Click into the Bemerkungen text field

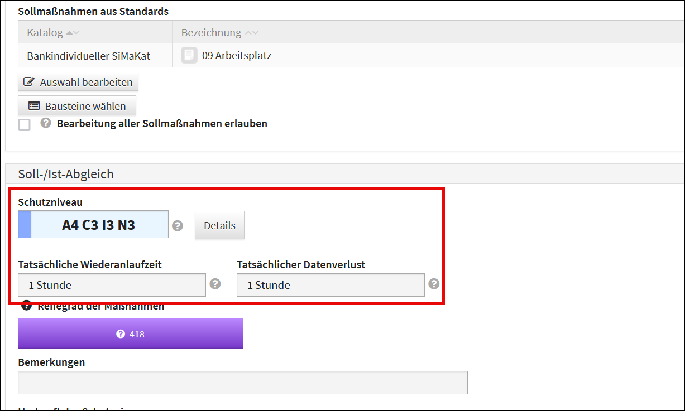[242, 383]
